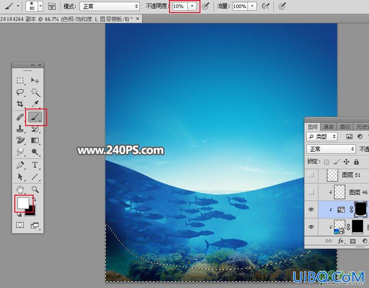Collapse the toolbox panel double arrows
369x288 pixels.
[x=32, y=65]
